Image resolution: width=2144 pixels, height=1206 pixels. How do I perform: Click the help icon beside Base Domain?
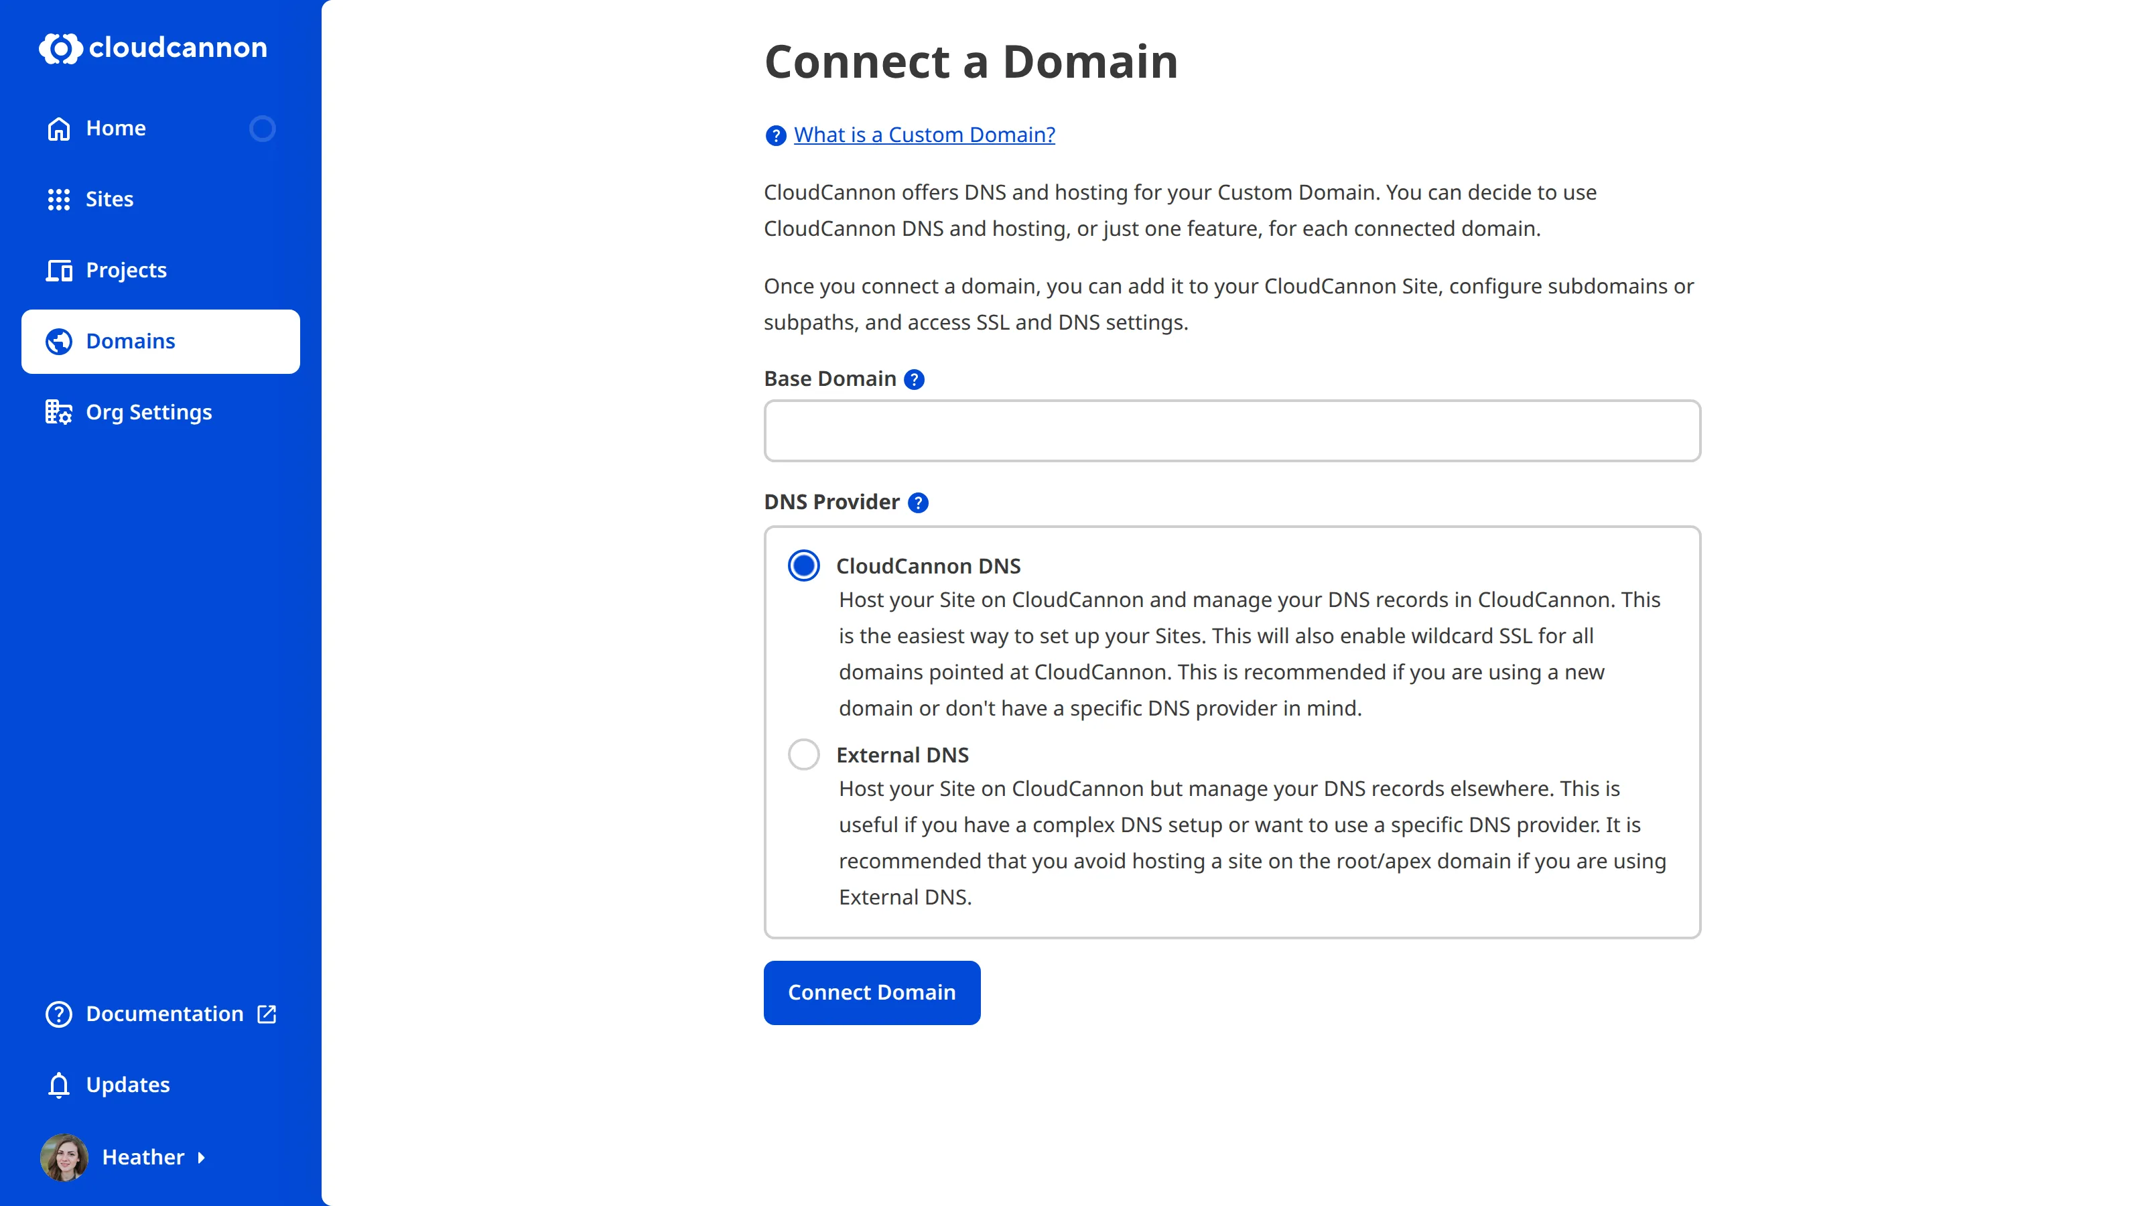point(914,379)
